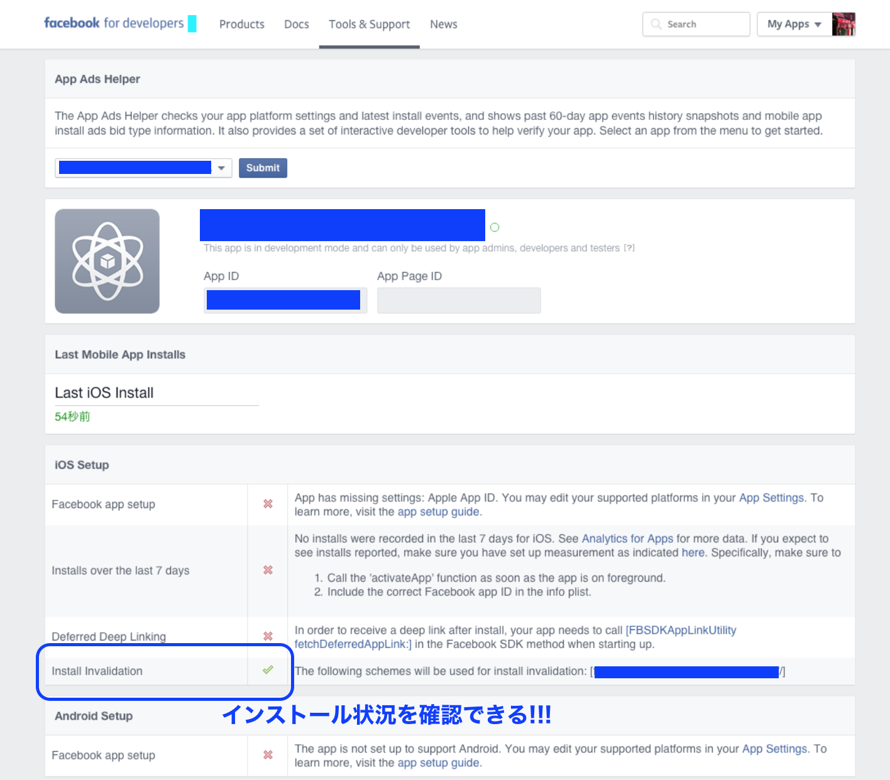Click the search magnifier icon
This screenshot has height=780, width=890.
[656, 24]
